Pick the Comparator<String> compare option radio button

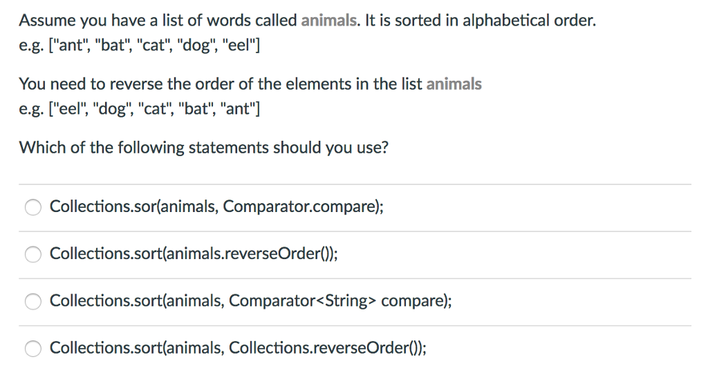point(33,301)
